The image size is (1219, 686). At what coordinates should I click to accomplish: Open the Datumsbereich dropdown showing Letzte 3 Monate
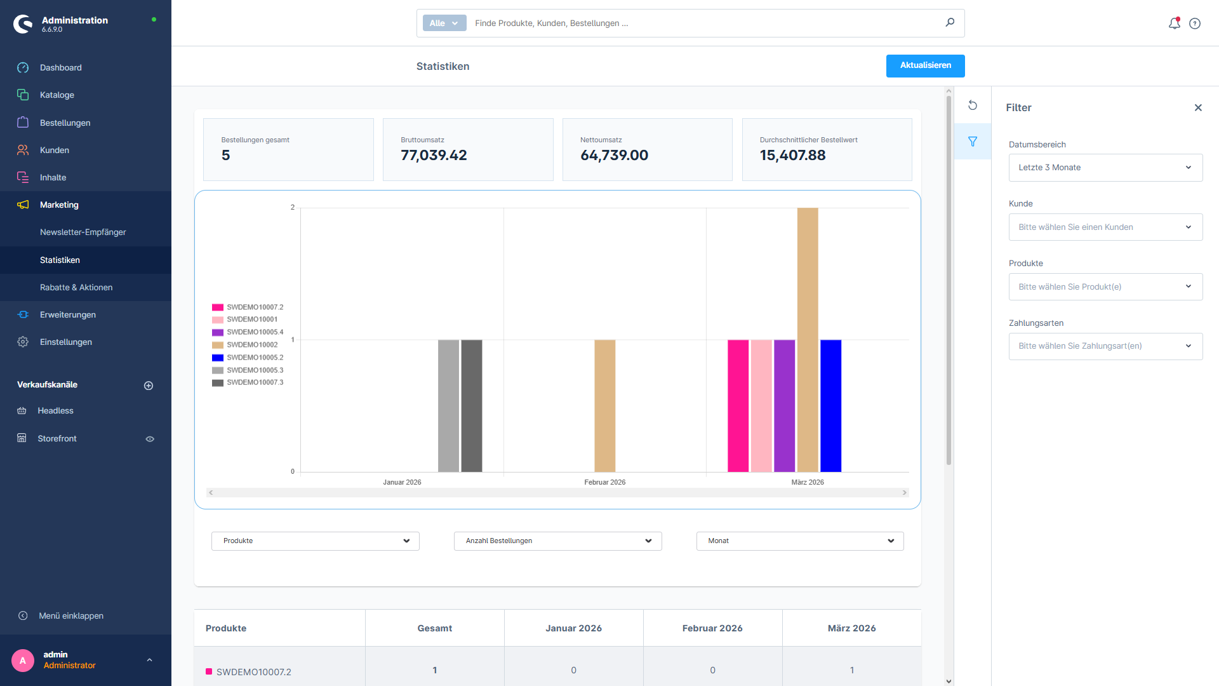pos(1105,167)
